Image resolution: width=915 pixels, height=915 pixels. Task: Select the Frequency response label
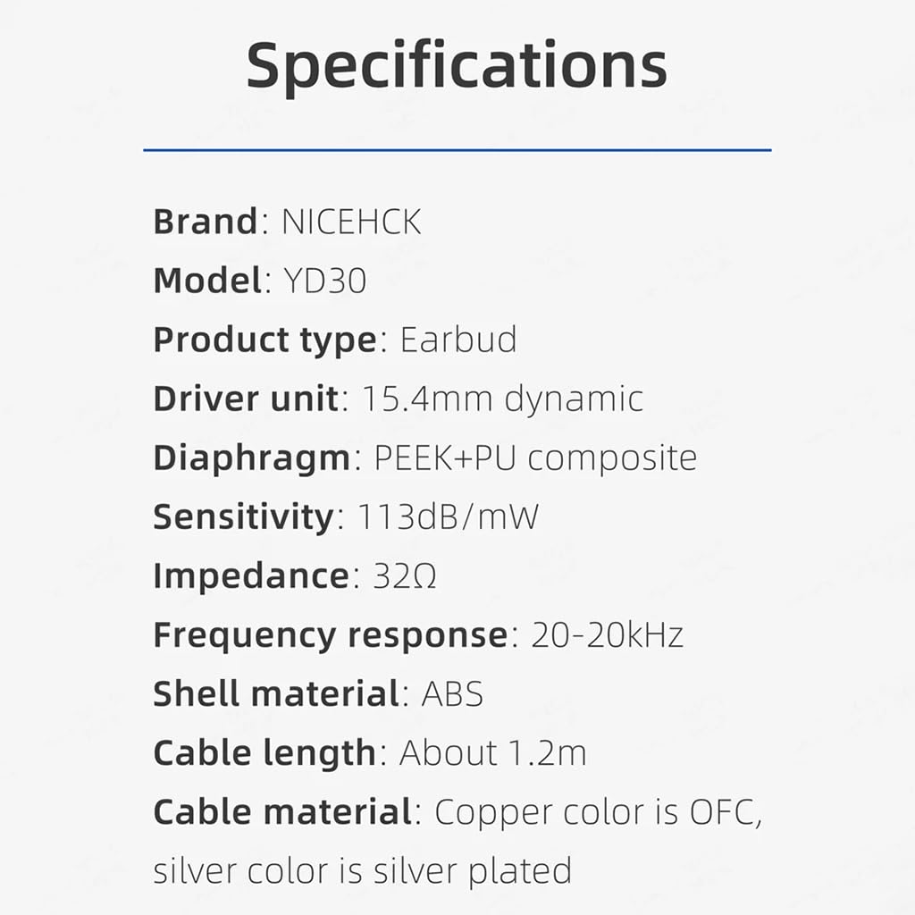click(331, 634)
